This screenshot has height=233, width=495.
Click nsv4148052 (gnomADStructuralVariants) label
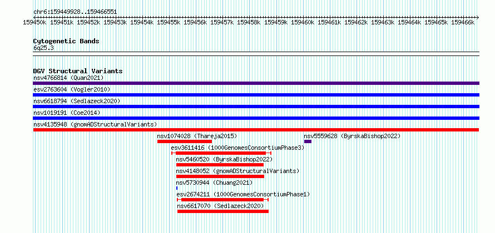pos(237,171)
